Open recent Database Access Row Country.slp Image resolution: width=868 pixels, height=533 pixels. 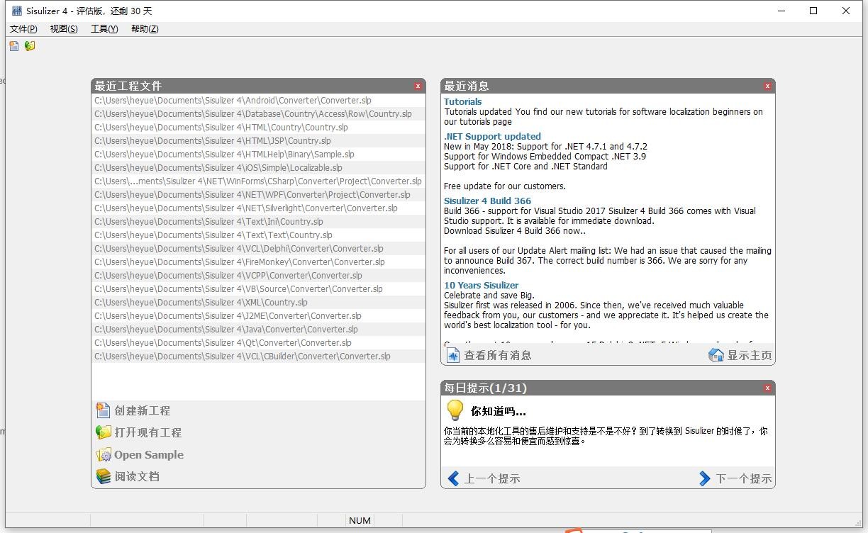pyautogui.click(x=259, y=113)
